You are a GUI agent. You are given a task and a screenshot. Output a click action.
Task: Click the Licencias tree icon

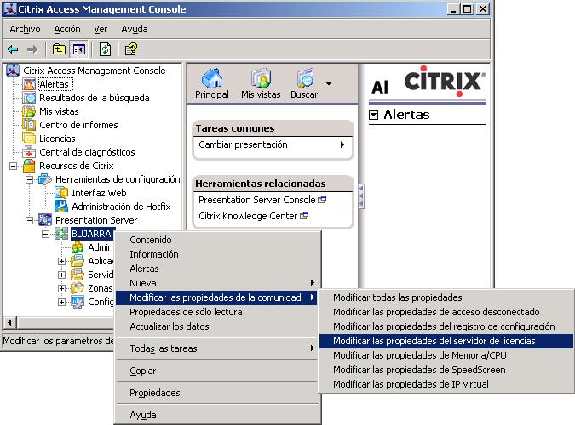click(29, 139)
